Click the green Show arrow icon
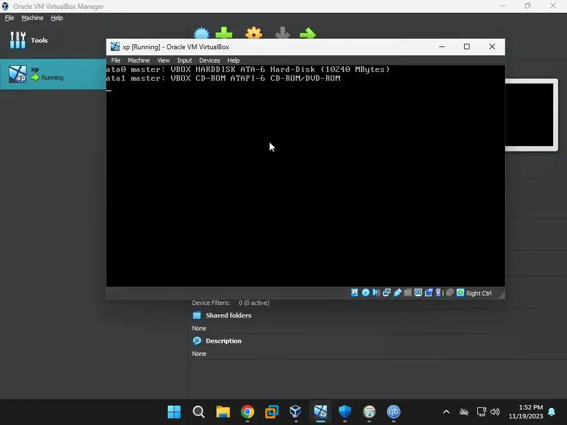567x425 pixels. click(308, 33)
